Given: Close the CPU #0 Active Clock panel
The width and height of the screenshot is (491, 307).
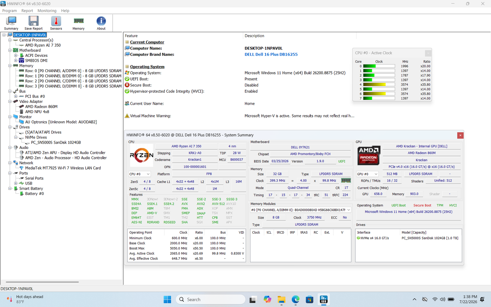Looking at the screenshot, I should click(x=428, y=53).
